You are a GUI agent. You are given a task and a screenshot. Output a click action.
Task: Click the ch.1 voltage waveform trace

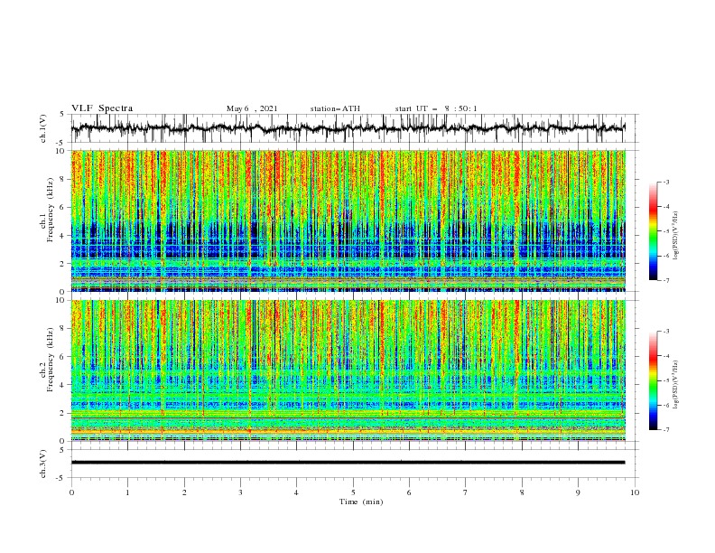[x=348, y=128]
